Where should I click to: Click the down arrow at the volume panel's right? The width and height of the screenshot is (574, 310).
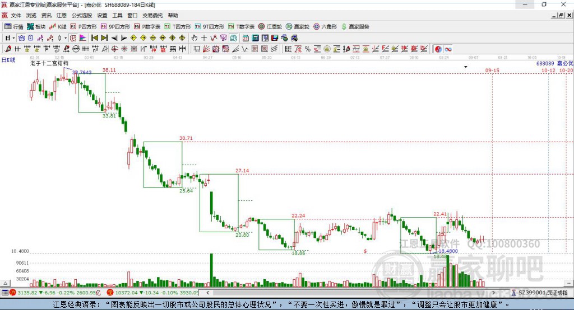pos(568,283)
